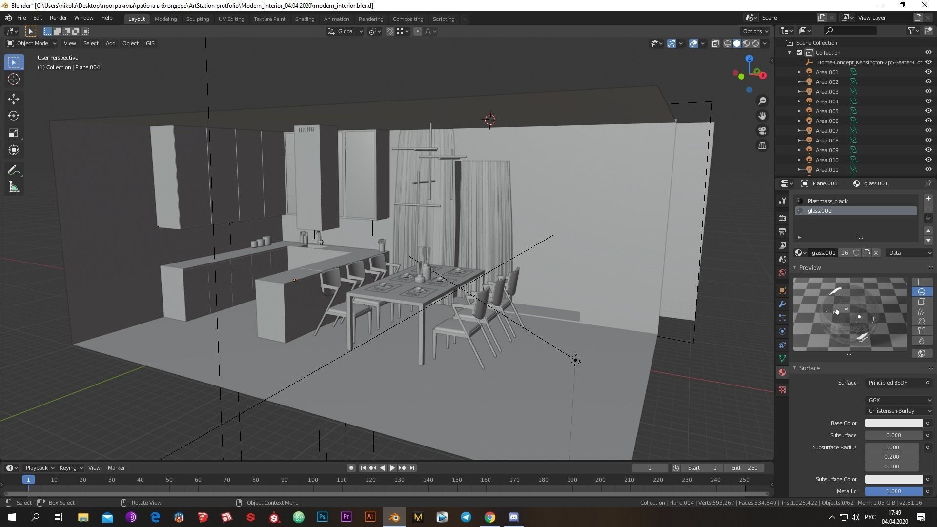937x527 pixels.
Task: Select the Annotate tool
Action: (x=14, y=170)
